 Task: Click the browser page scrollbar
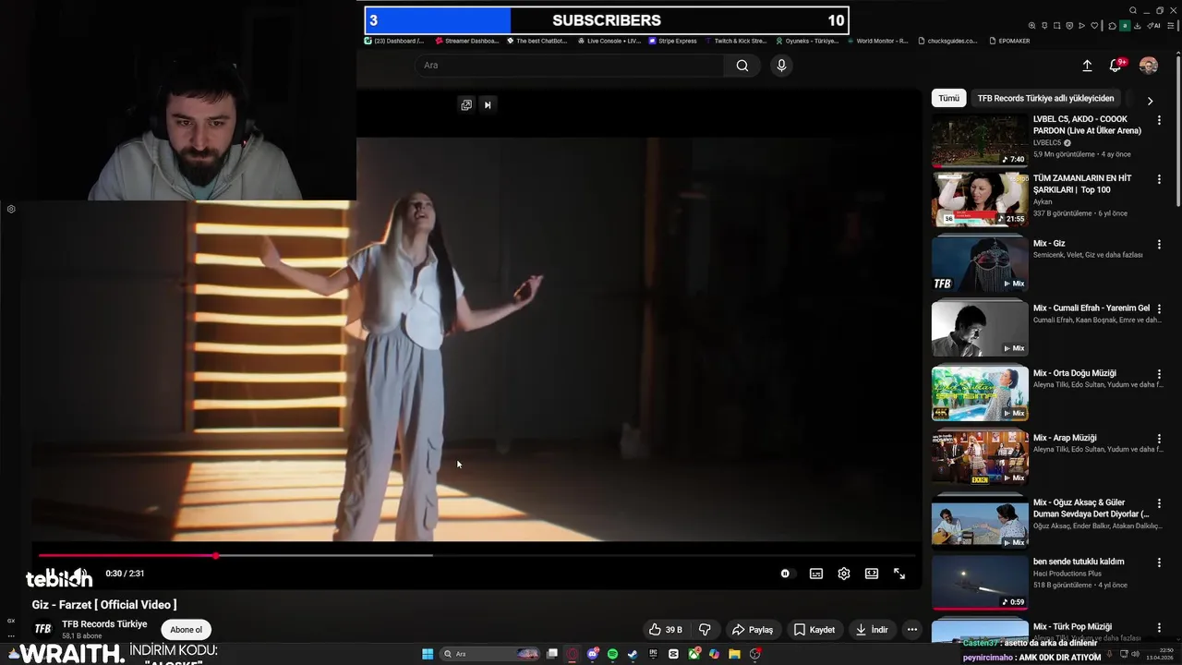click(1177, 129)
